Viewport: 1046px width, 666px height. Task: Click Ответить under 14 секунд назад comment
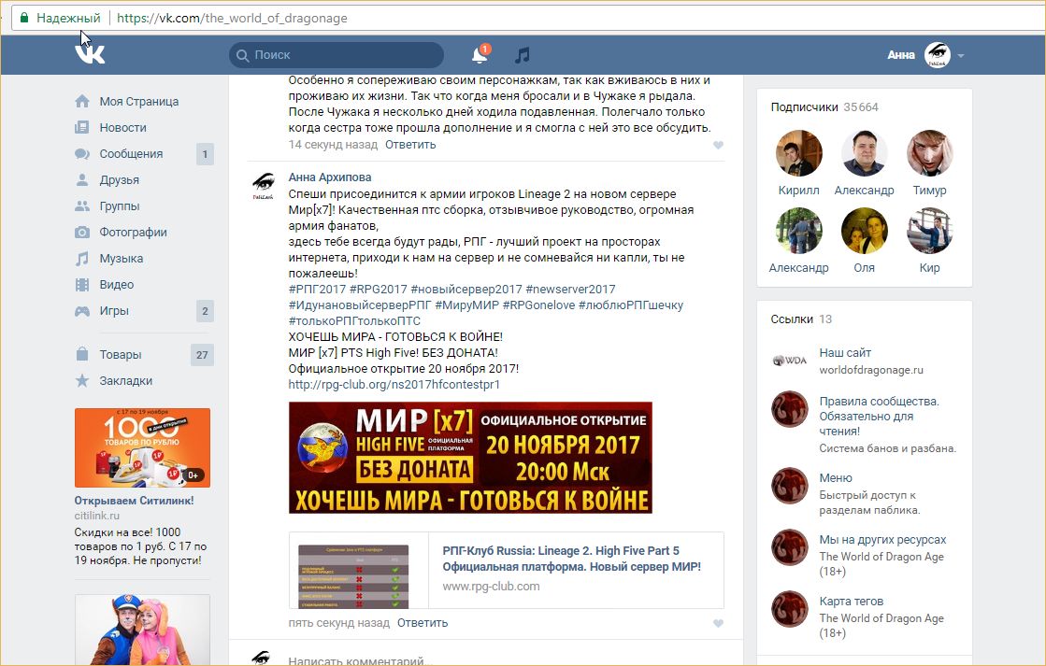click(410, 145)
